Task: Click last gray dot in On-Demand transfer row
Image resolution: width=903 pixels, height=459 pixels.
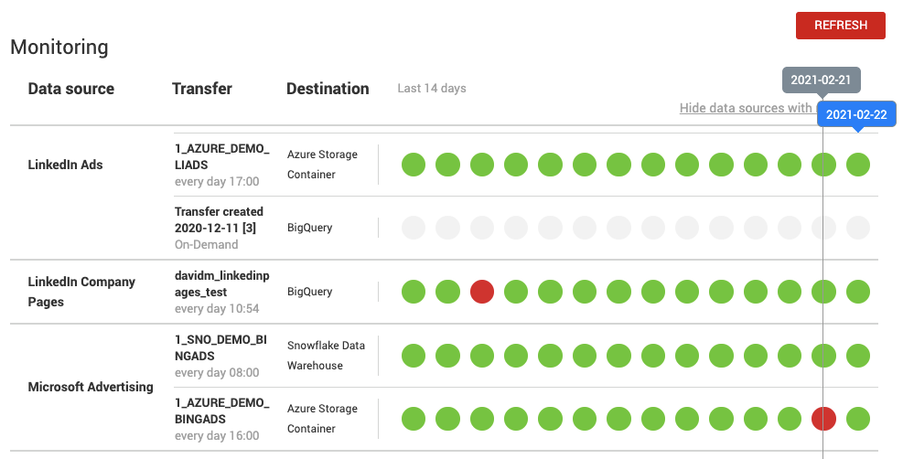Action: point(858,228)
